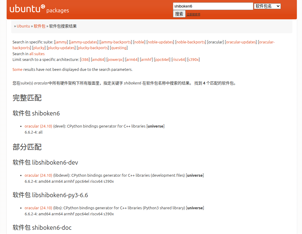Open oracular (24.10) link under shiboken6

38,126
